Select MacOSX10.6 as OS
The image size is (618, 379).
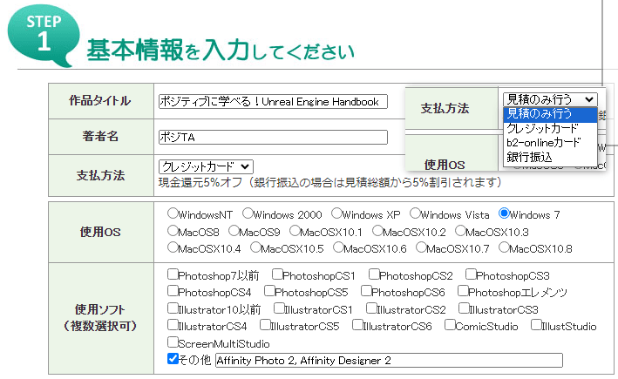pos(338,247)
